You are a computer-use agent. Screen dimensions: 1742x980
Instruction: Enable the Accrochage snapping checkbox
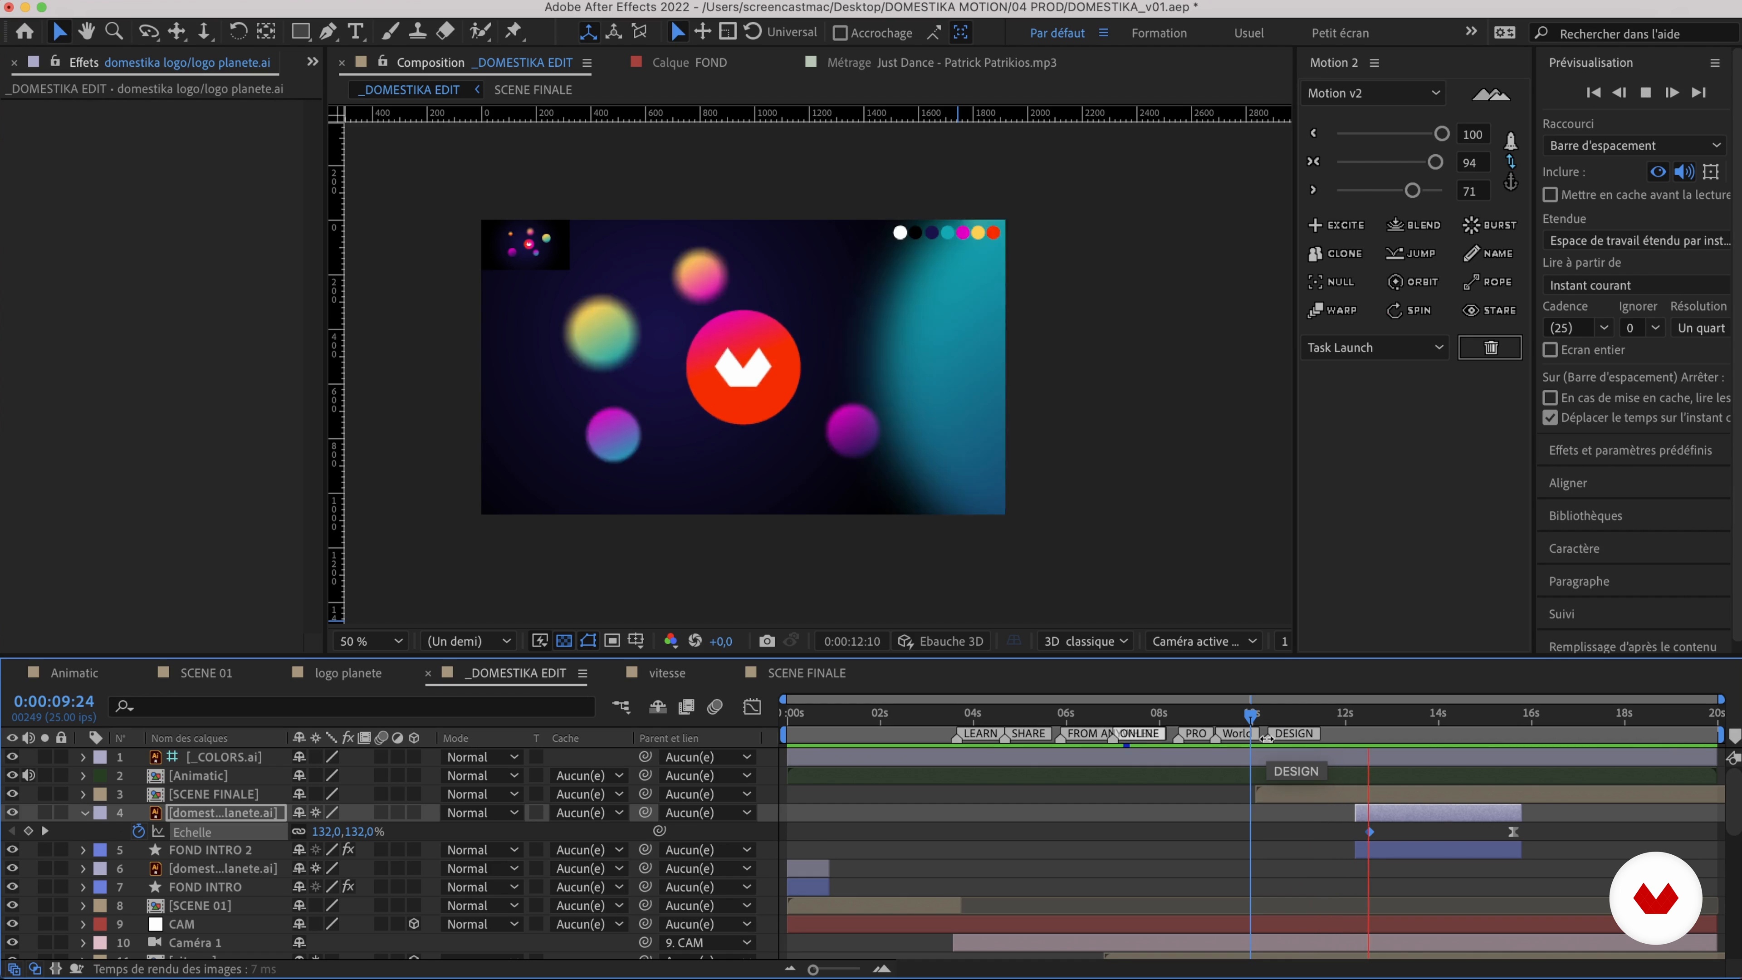click(x=840, y=33)
